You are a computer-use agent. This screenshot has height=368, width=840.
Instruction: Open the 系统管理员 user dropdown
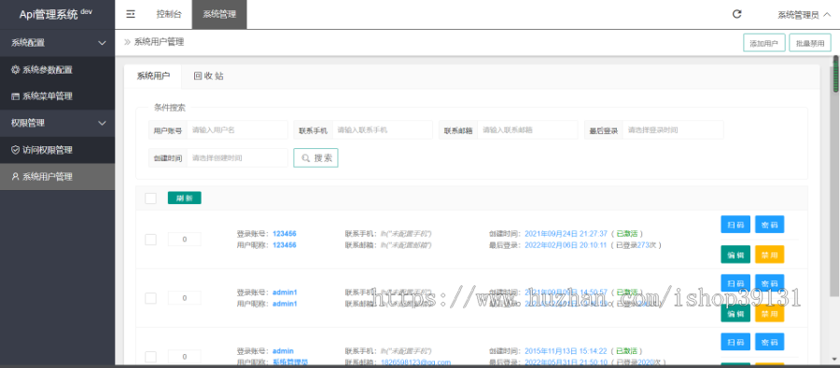[805, 15]
